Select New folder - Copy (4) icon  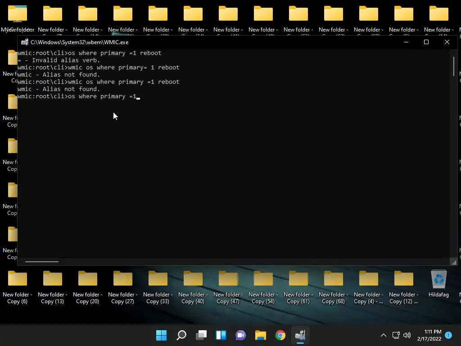click(x=368, y=287)
